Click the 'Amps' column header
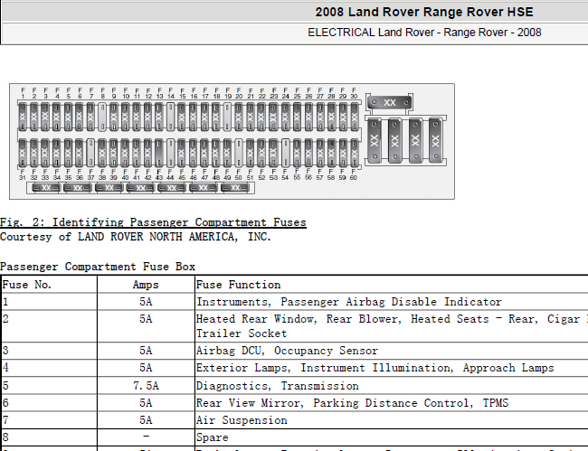 [x=146, y=285]
